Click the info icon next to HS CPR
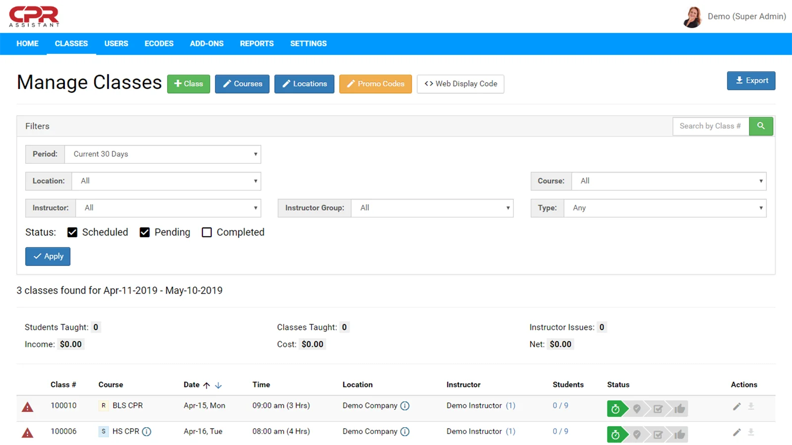This screenshot has width=792, height=445. click(147, 432)
